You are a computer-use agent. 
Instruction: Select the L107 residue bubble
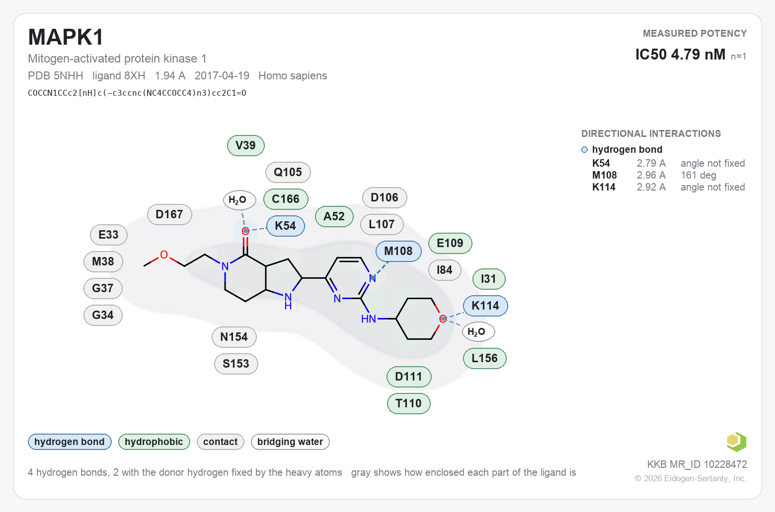point(382,225)
